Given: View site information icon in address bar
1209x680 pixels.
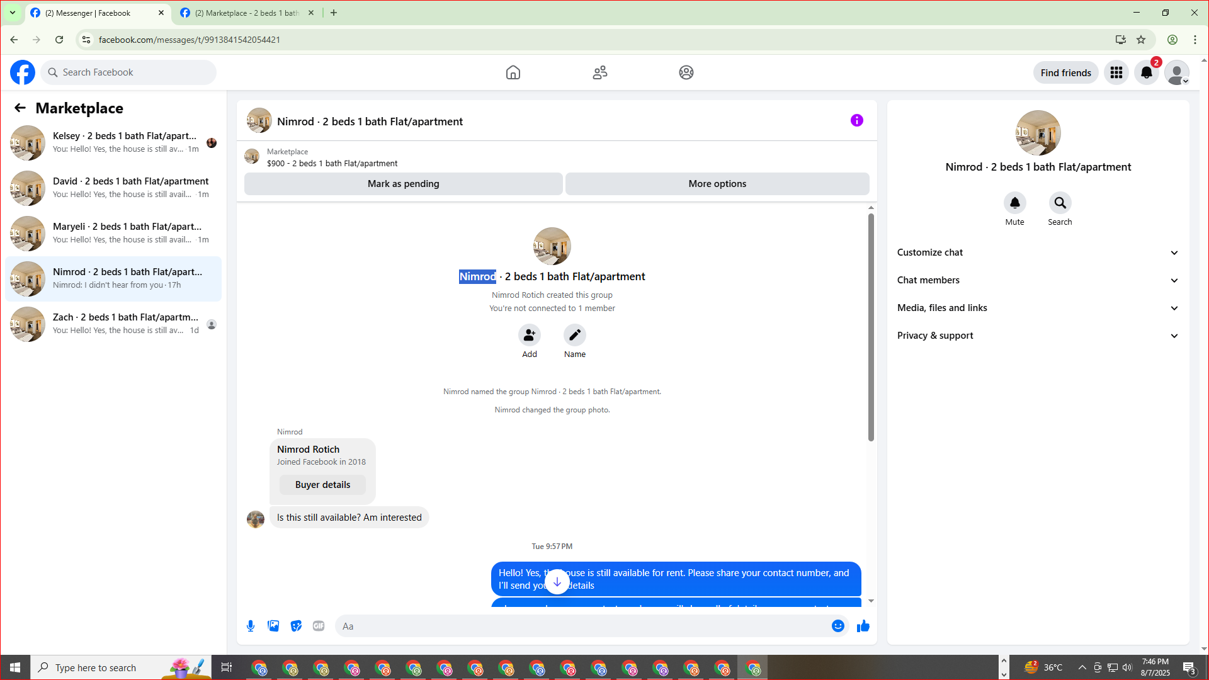Looking at the screenshot, I should click(86, 40).
